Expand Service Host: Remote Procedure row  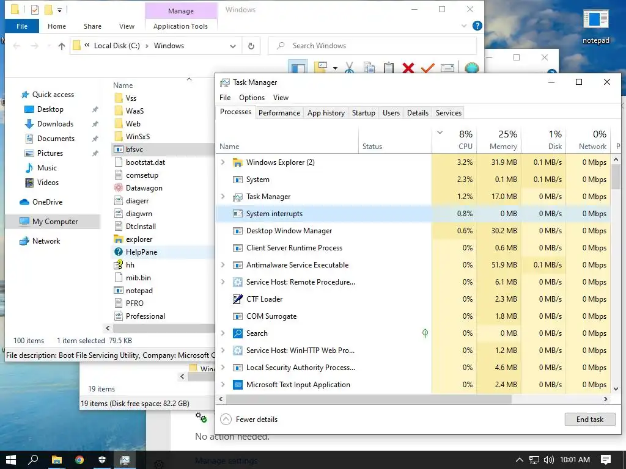point(223,282)
